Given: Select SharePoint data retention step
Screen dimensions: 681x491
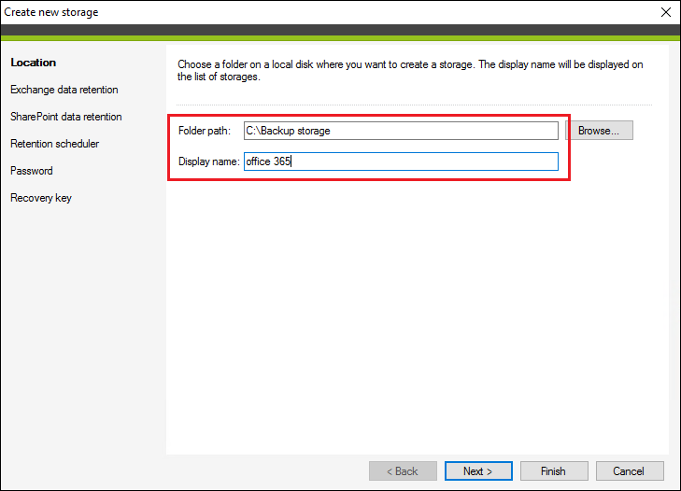Looking at the screenshot, I should click(x=66, y=117).
